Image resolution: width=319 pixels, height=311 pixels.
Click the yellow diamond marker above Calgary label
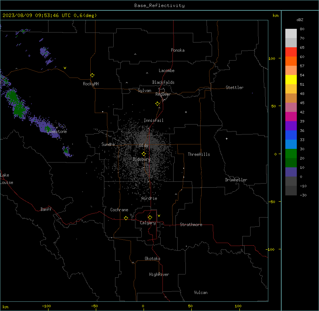pyautogui.click(x=150, y=218)
